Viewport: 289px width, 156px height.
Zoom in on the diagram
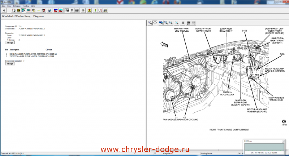pyautogui.click(x=150, y=23)
